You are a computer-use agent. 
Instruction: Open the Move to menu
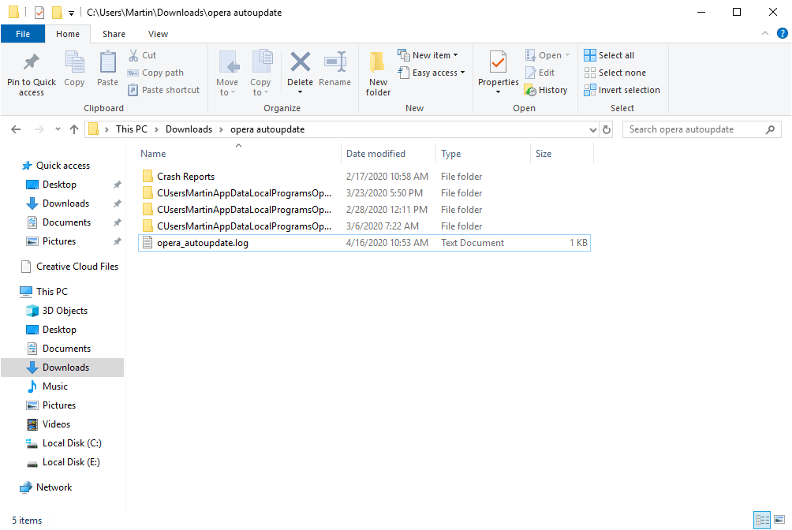pos(227,74)
